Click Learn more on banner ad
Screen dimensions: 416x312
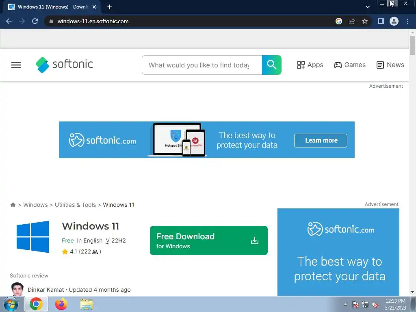pyautogui.click(x=321, y=140)
